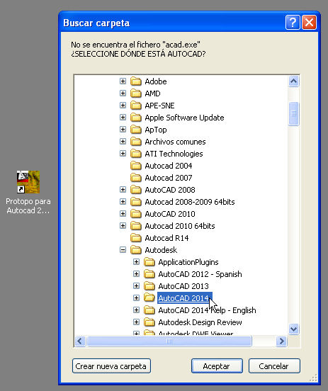The width and height of the screenshot is (328, 391).
Task: Expand the Adobe folder node
Action: click(123, 81)
